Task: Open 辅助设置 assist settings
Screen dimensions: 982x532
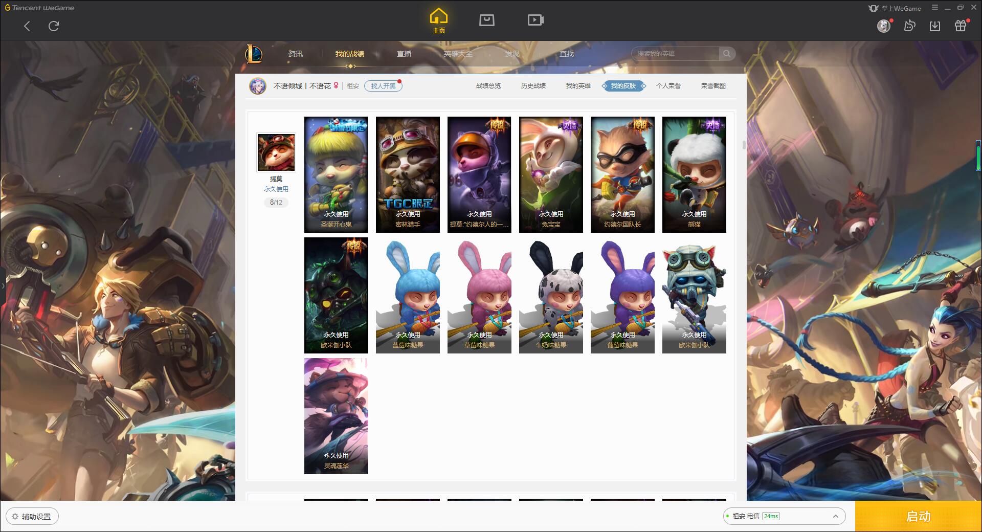Action: [32, 516]
